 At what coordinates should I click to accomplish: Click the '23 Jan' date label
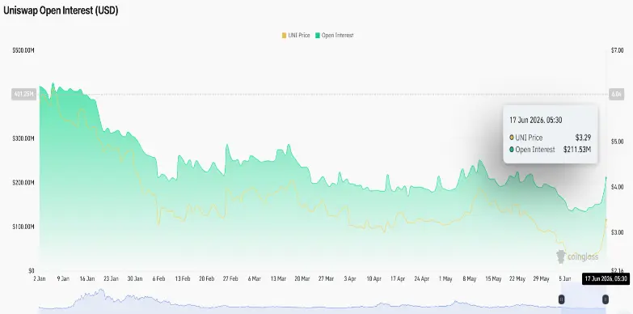coord(111,279)
